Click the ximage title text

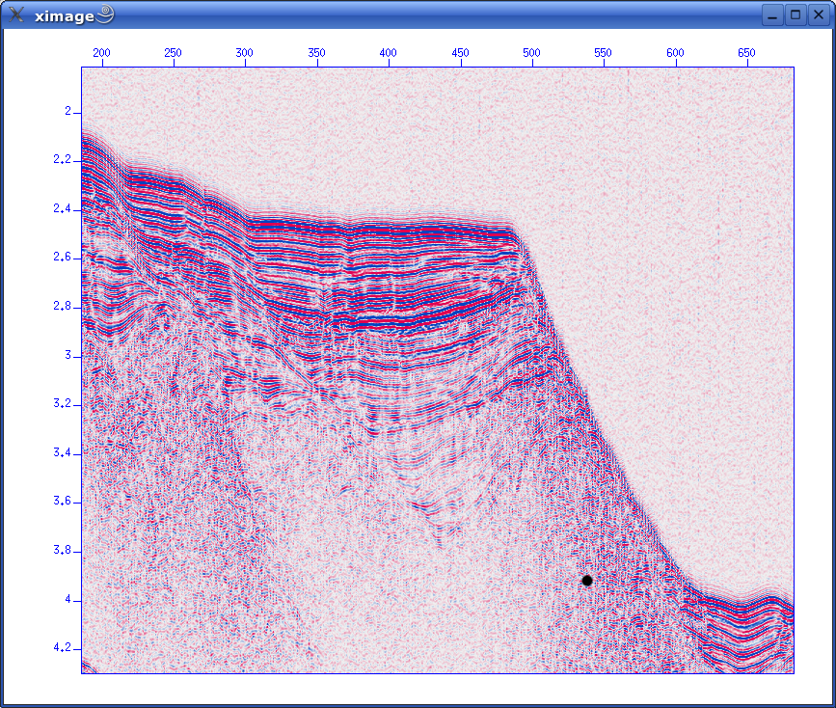point(63,14)
